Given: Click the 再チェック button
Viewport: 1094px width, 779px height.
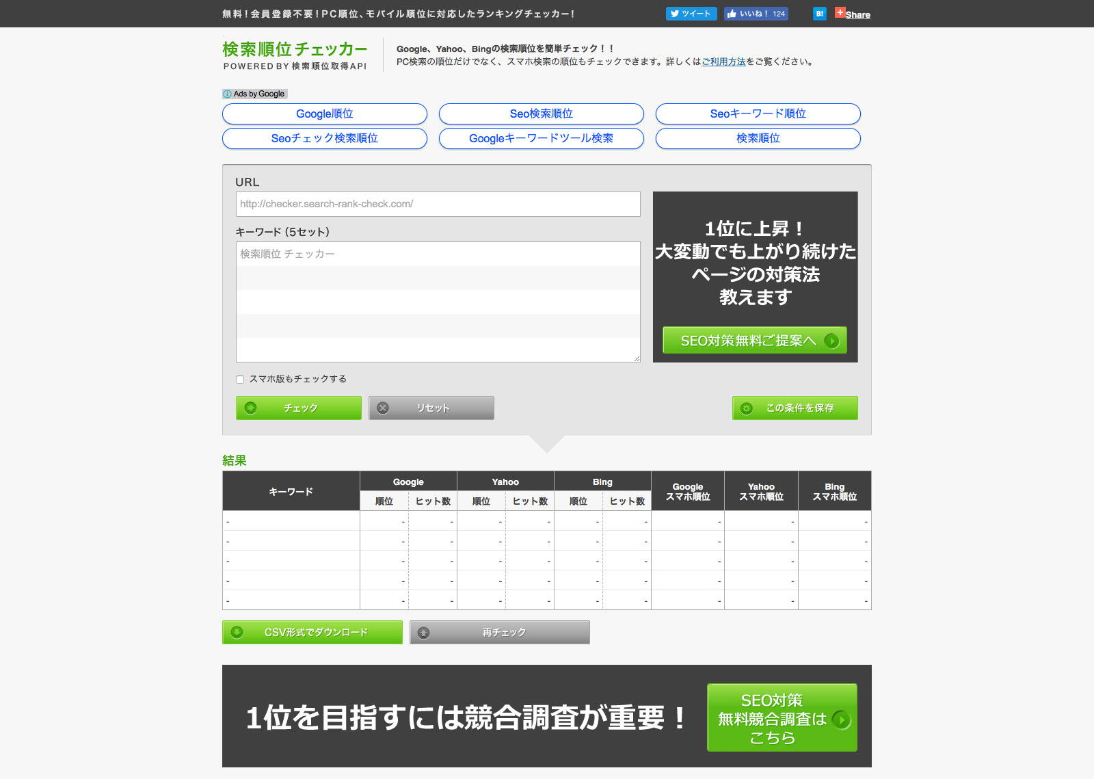Looking at the screenshot, I should (x=499, y=633).
